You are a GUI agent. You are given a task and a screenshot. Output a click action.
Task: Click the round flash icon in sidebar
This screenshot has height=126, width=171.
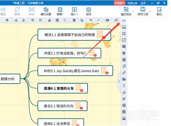(x=124, y=105)
